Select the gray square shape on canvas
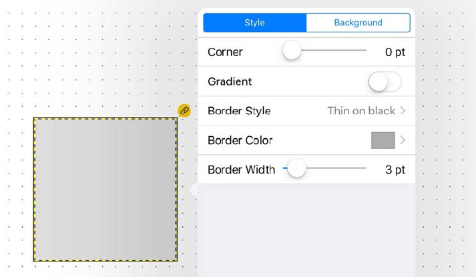The height and width of the screenshot is (277, 476). (x=105, y=189)
